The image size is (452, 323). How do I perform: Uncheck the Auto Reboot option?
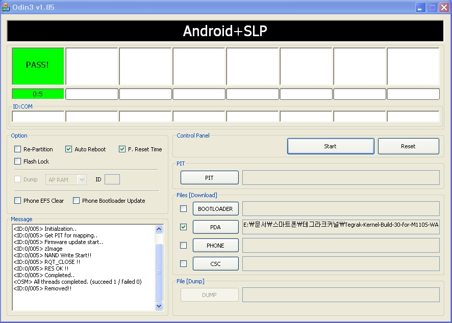(69, 149)
